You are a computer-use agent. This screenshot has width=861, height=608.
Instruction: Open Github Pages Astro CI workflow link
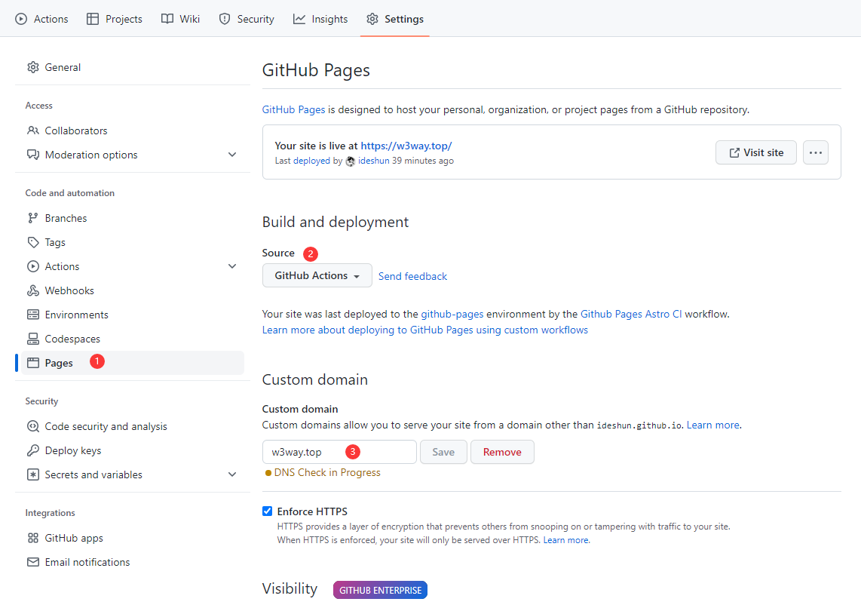(631, 314)
